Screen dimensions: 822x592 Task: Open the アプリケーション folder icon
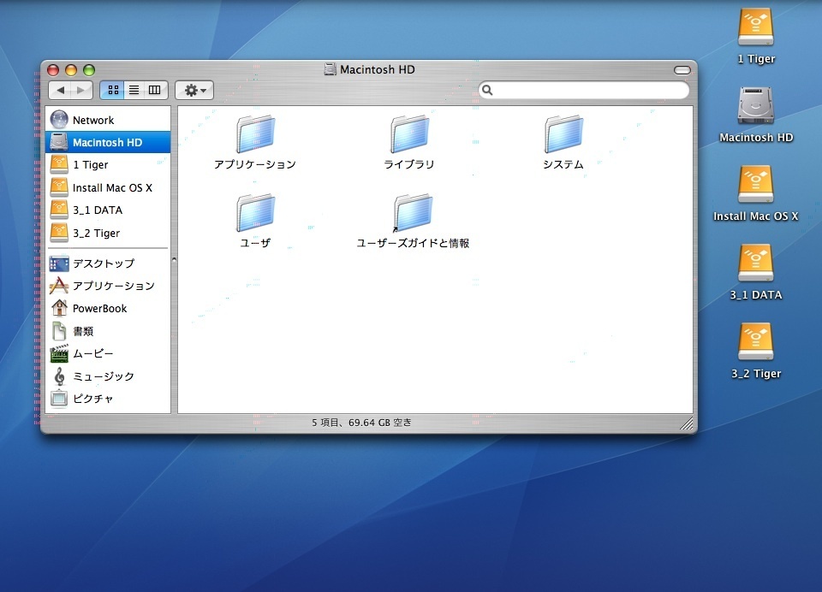click(255, 135)
